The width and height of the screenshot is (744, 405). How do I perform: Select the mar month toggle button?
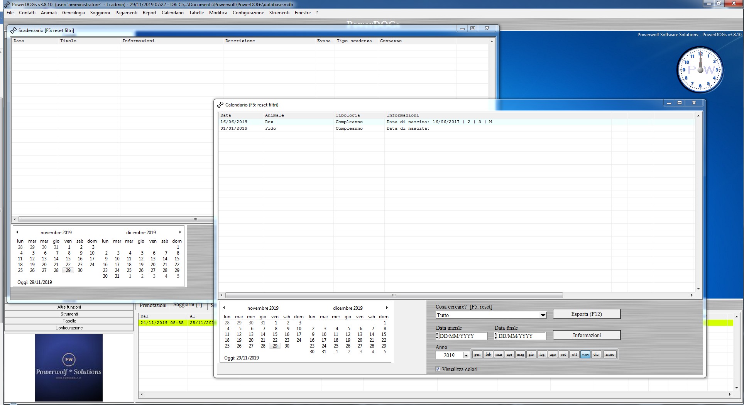[499, 354]
